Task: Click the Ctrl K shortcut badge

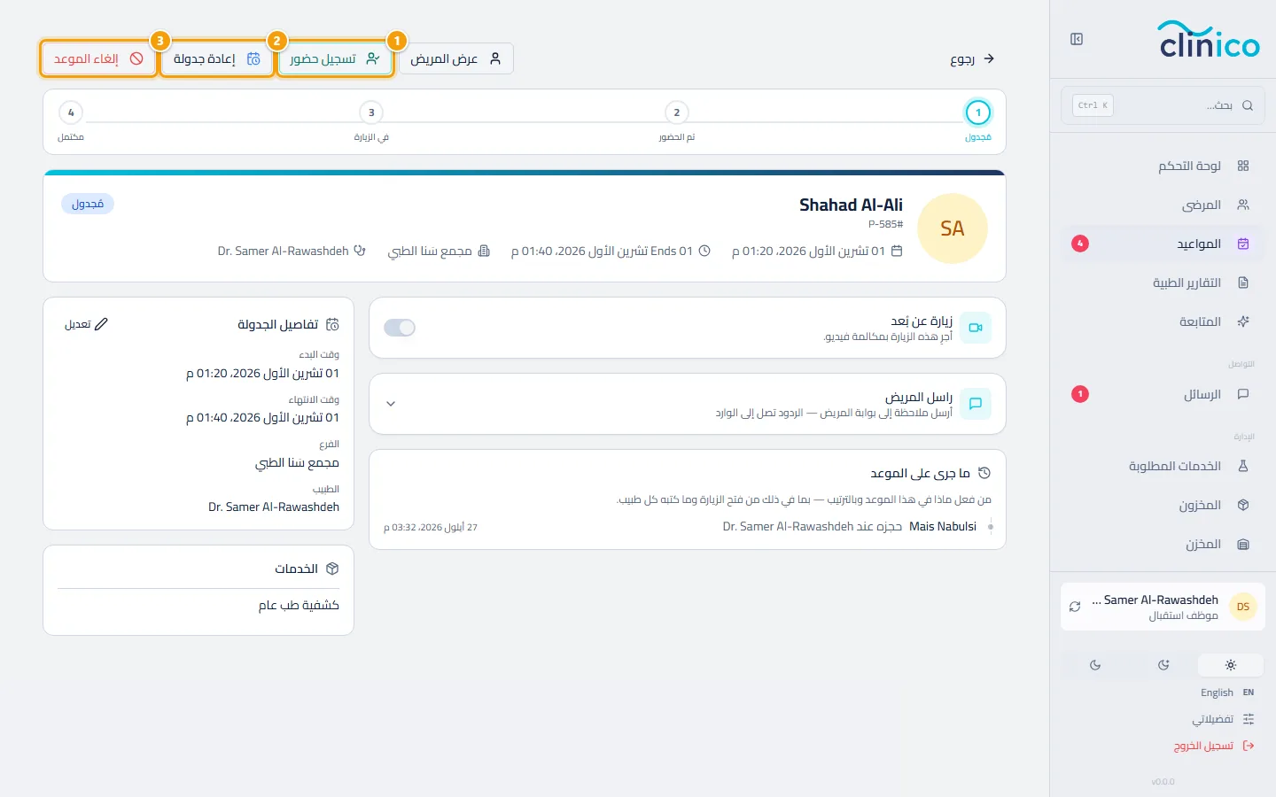Action: [1093, 105]
